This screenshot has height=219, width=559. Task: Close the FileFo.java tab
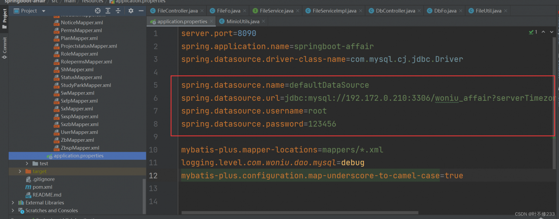[x=244, y=10]
